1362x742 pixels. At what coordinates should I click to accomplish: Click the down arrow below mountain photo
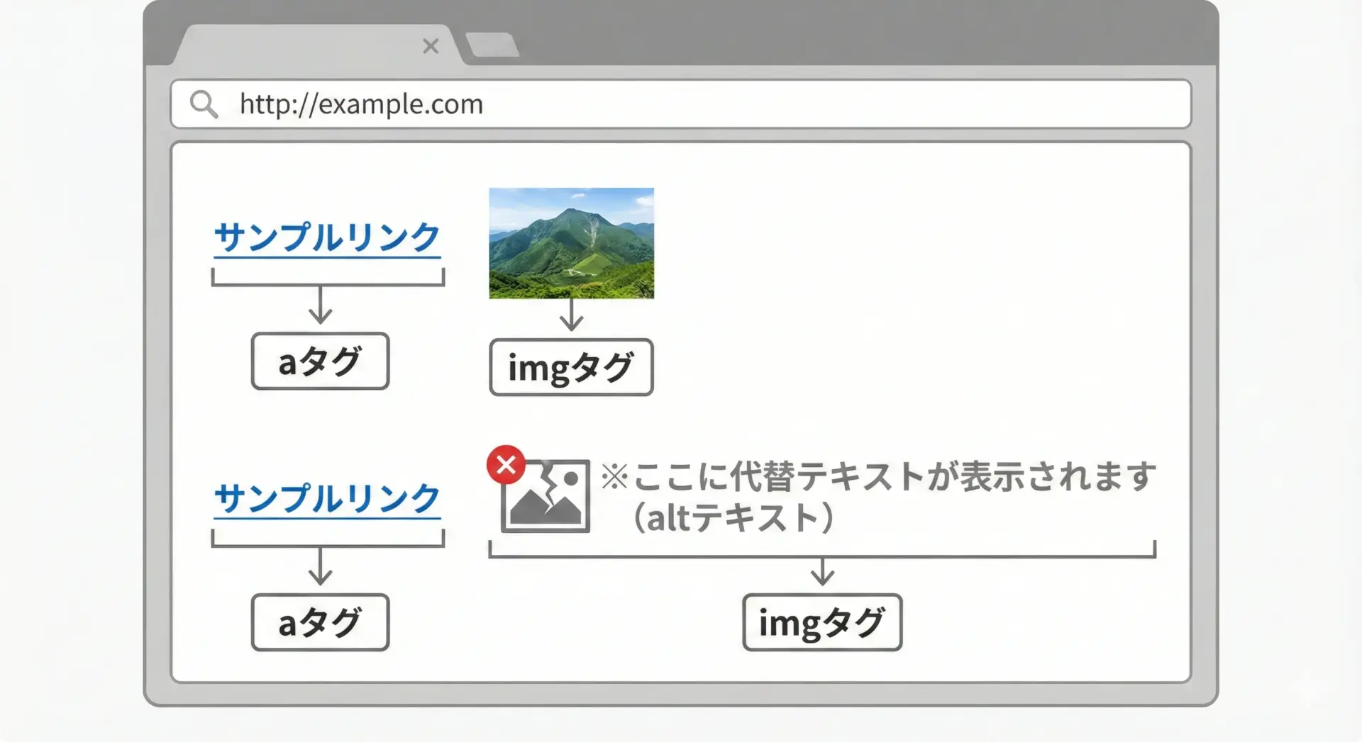coord(571,315)
